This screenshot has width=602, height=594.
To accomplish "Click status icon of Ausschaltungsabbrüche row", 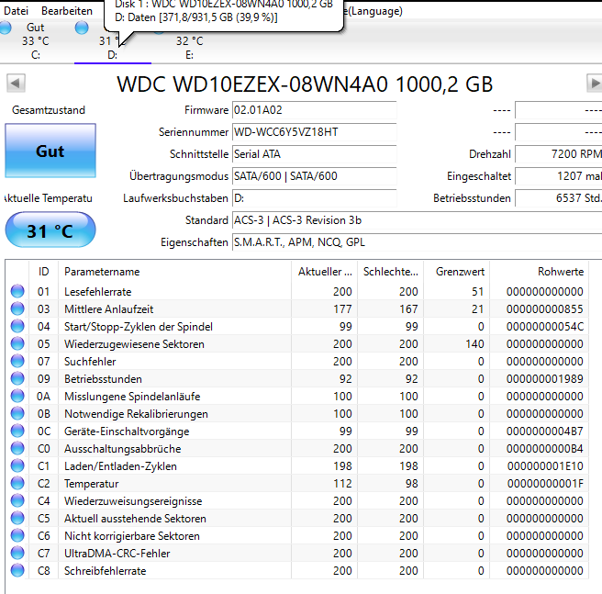I will [17, 448].
